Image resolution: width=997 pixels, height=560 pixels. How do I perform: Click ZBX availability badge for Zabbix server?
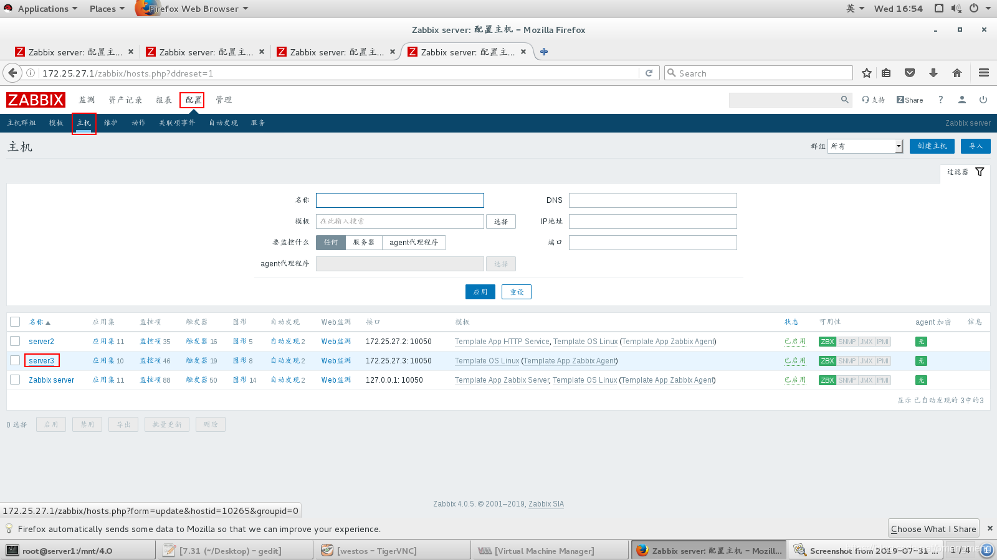[x=828, y=380]
